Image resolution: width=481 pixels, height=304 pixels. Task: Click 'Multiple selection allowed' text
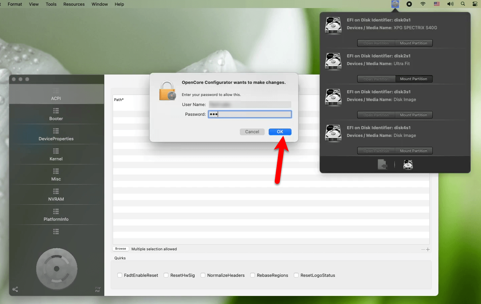click(x=154, y=249)
